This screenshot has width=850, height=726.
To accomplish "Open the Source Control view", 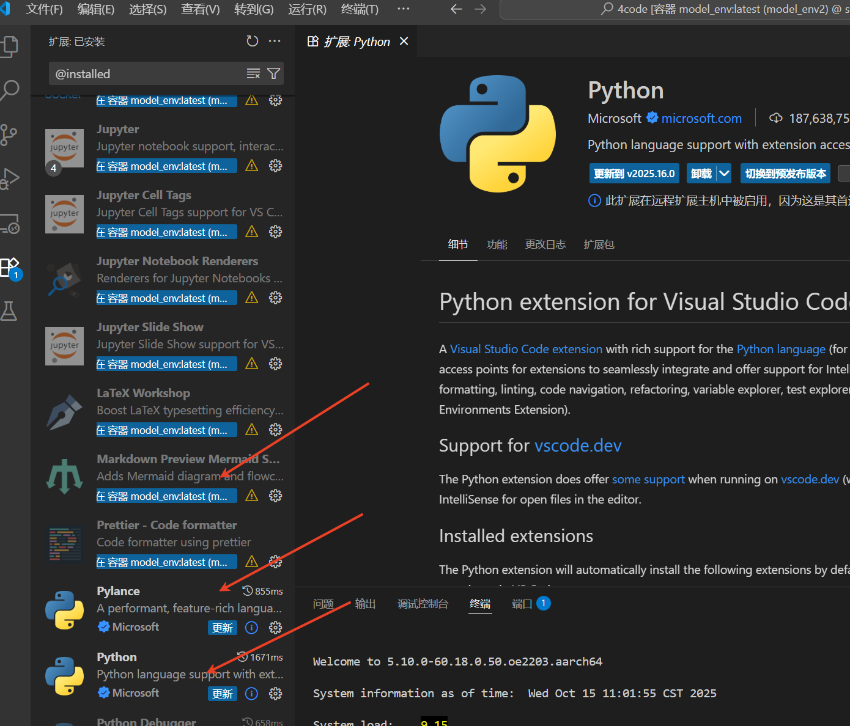I will [x=9, y=135].
